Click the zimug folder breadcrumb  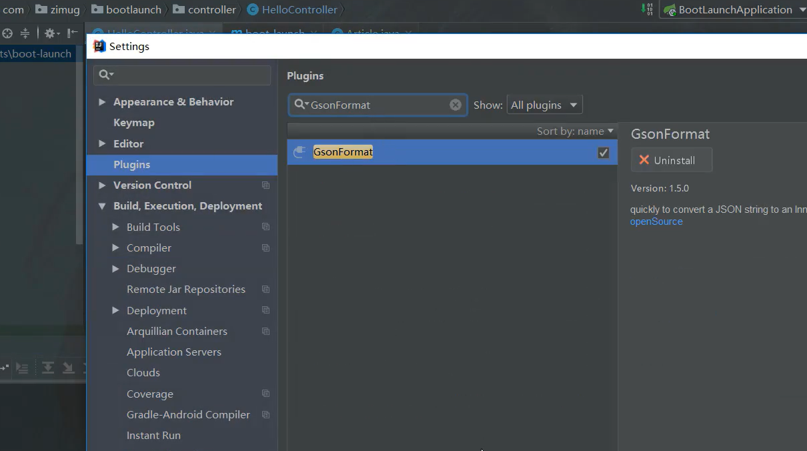tap(57, 9)
